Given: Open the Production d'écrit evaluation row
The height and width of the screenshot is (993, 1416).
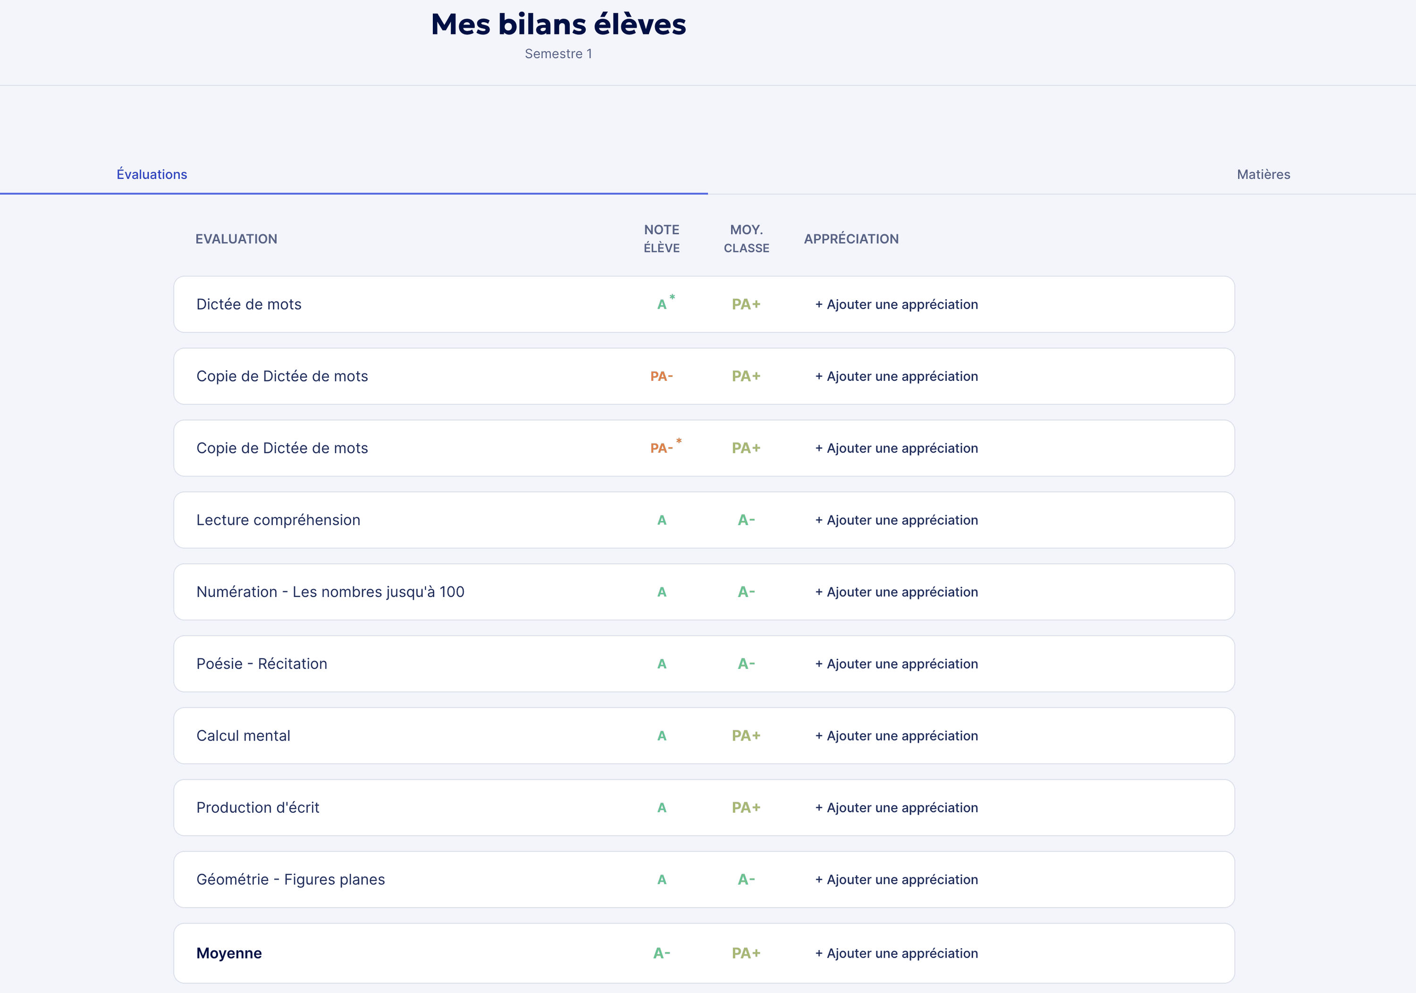Looking at the screenshot, I should point(258,808).
